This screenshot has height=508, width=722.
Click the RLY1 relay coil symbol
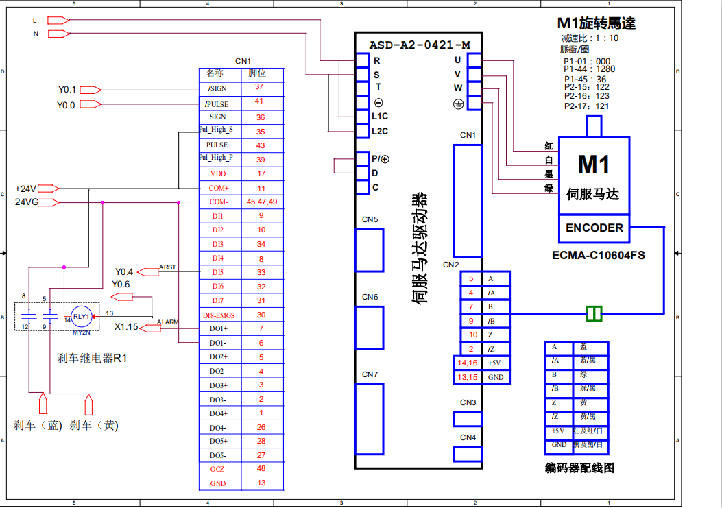(81, 316)
